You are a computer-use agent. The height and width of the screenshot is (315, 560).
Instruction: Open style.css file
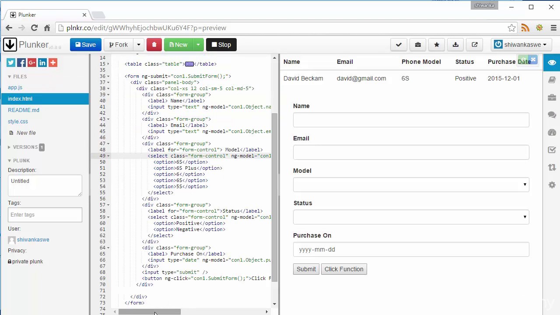(18, 122)
